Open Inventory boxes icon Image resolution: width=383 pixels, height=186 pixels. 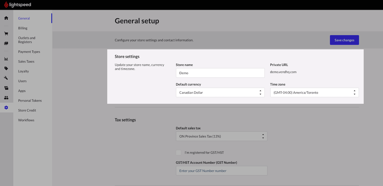6,88
